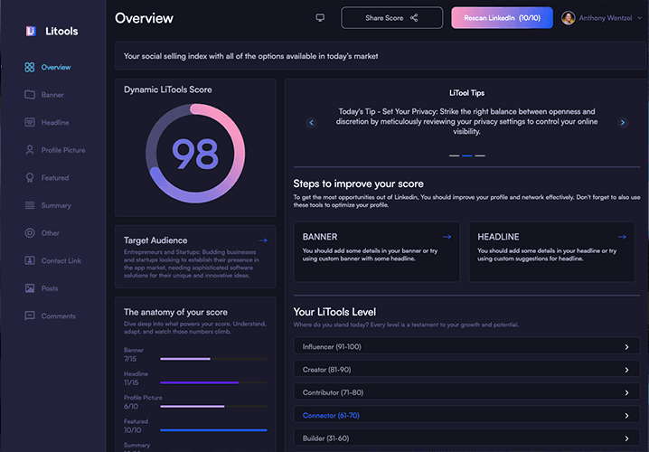Image resolution: width=649 pixels, height=452 pixels.
Task: Click the Share Score button
Action: point(391,18)
